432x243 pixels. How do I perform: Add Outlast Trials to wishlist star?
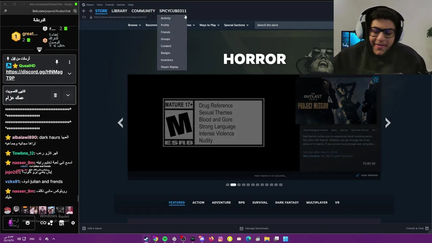tap(376, 80)
